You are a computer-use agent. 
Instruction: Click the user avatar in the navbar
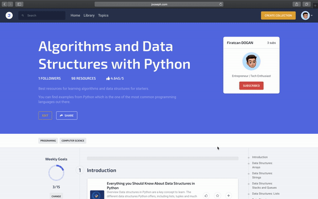[305, 15]
